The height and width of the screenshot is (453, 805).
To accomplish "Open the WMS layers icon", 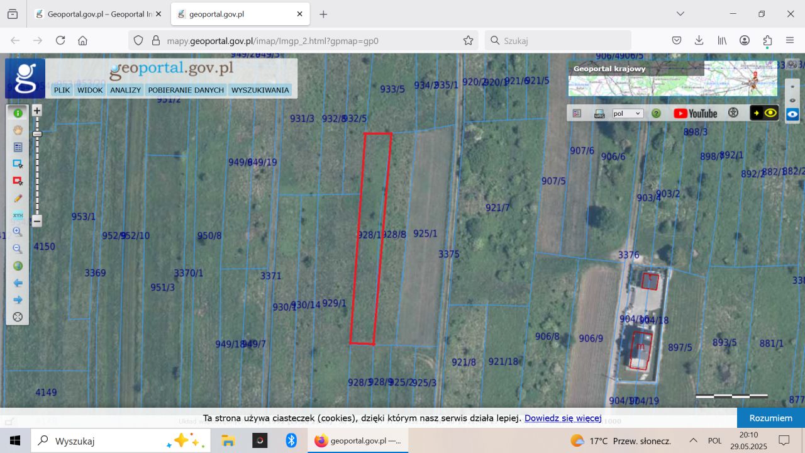I will tap(599, 113).
